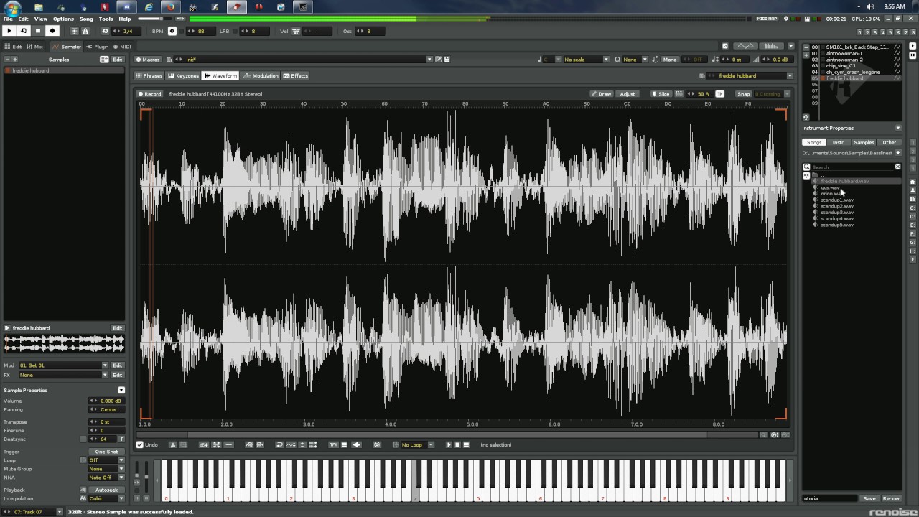The image size is (919, 517).
Task: Clear the disk browser search with X icon
Action: pyautogui.click(x=897, y=167)
